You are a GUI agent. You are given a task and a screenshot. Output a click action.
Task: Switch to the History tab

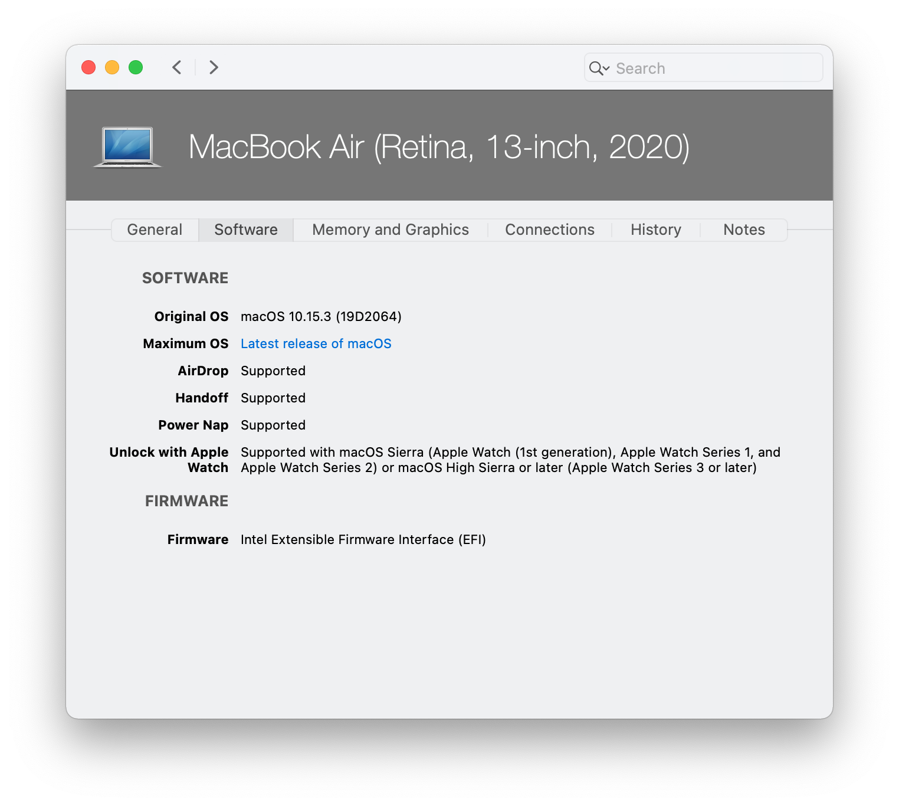point(656,230)
